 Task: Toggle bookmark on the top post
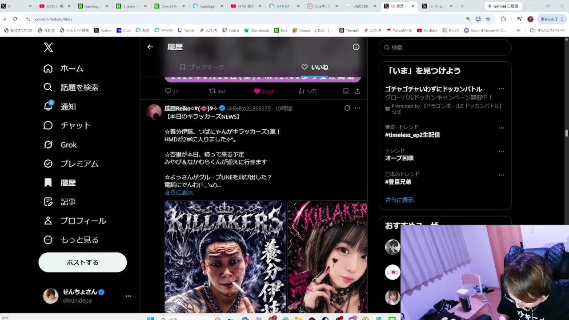click(x=345, y=91)
